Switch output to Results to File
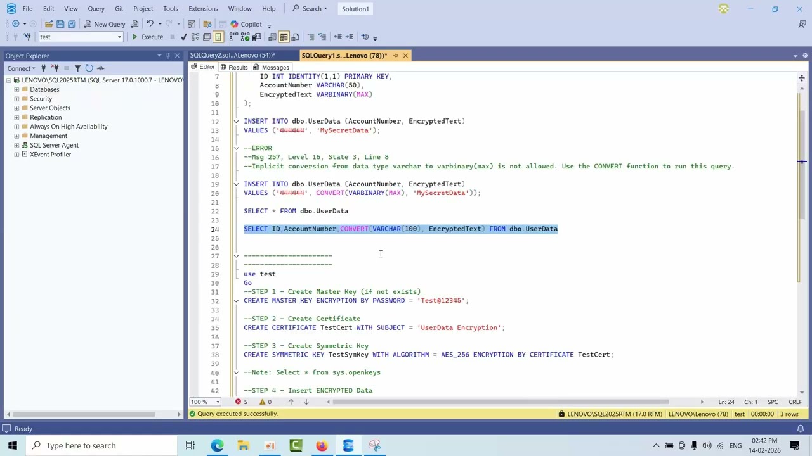This screenshot has height=456, width=812. click(295, 37)
